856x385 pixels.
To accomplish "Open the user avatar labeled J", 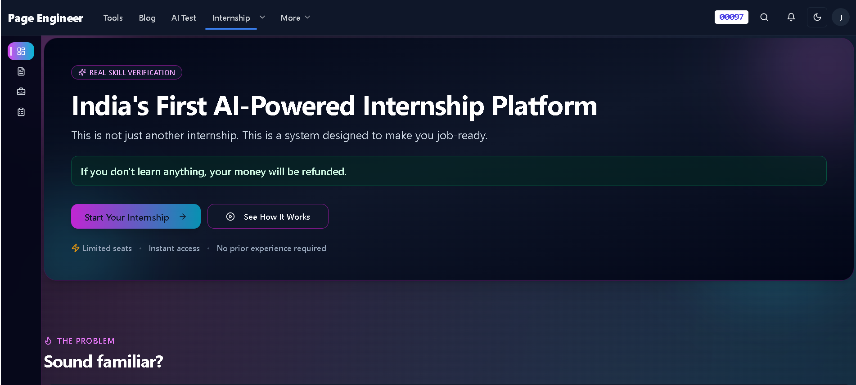I will tap(841, 18).
